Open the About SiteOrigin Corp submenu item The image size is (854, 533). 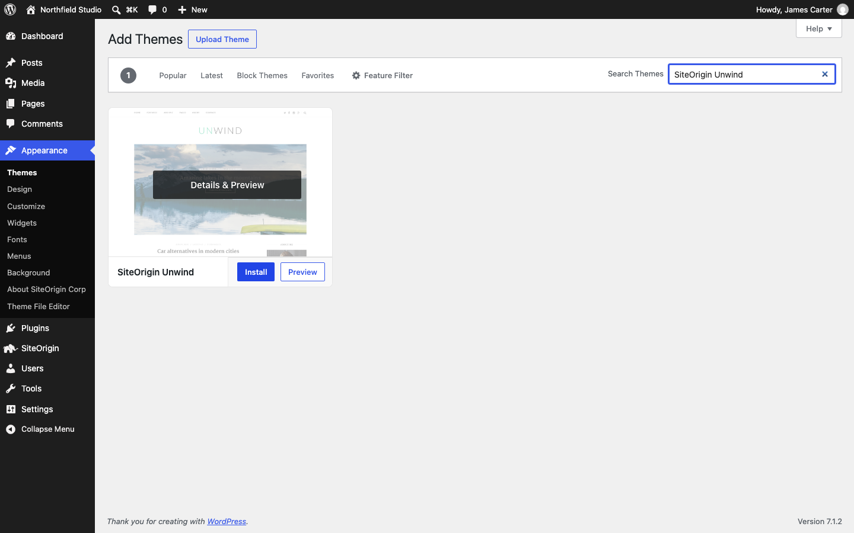46,289
